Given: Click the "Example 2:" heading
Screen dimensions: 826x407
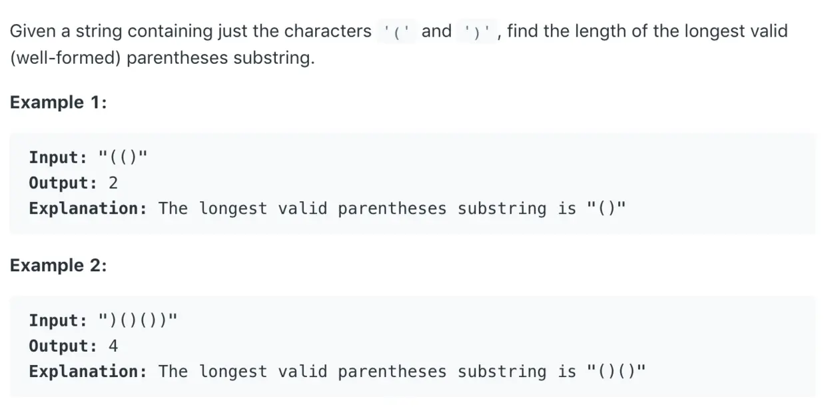Looking at the screenshot, I should coord(59,265).
